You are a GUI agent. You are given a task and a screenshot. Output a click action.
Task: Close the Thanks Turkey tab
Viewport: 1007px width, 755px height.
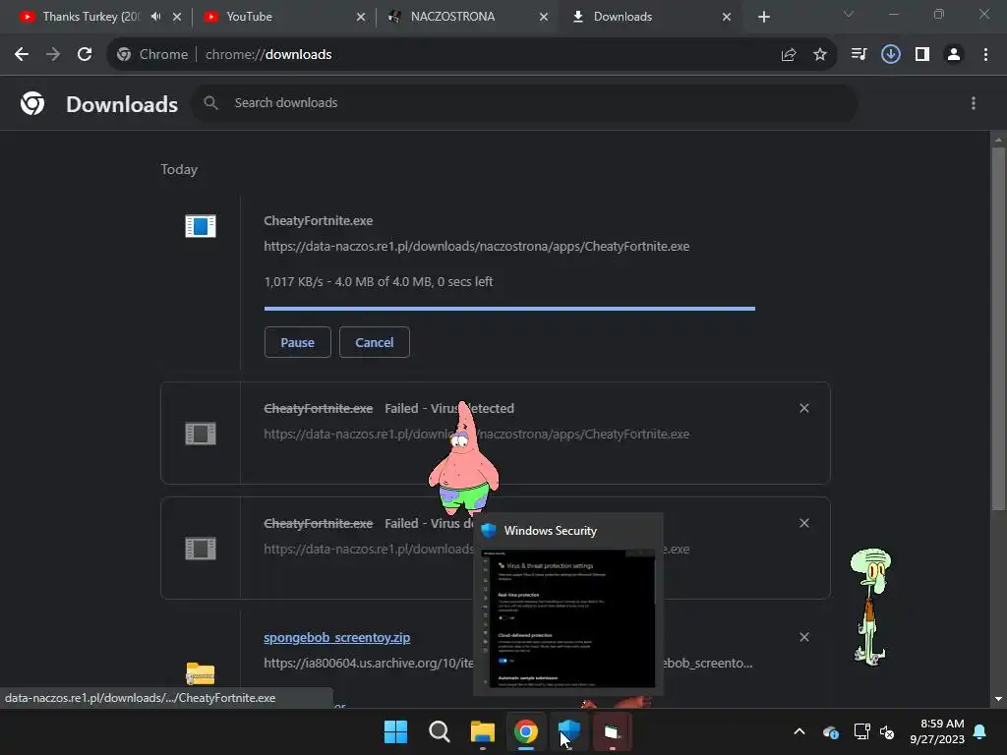[x=177, y=17]
